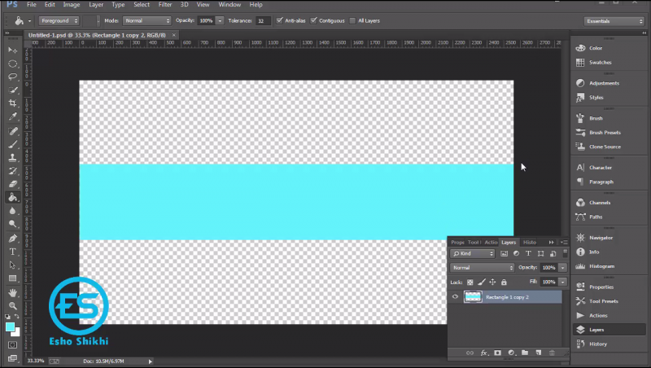Select the Path Selection tool
651x368 pixels.
tap(12, 265)
